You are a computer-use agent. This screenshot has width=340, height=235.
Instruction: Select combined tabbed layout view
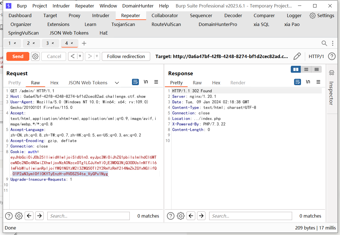pyautogui.click(x=316, y=69)
